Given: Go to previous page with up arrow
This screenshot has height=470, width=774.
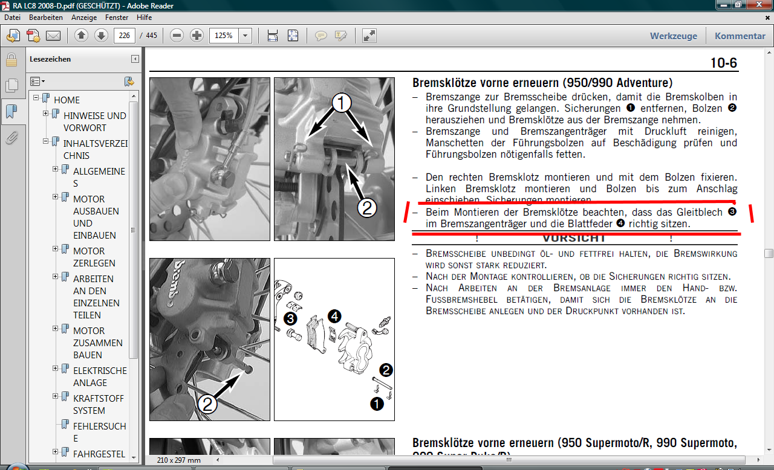Looking at the screenshot, I should 82,36.
